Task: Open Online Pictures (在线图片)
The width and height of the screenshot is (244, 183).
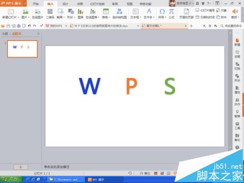Action: click(38, 11)
